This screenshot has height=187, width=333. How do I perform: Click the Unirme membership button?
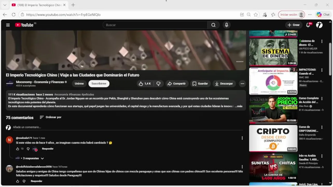point(79,84)
